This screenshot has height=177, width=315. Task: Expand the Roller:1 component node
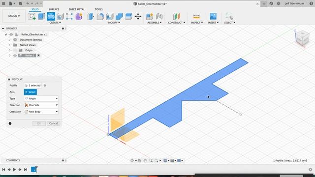click(x=9, y=56)
